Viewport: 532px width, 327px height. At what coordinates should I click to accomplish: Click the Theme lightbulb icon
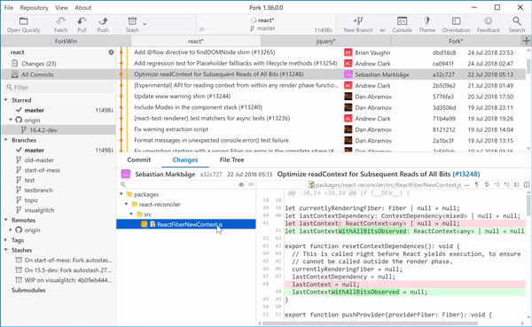pyautogui.click(x=426, y=25)
